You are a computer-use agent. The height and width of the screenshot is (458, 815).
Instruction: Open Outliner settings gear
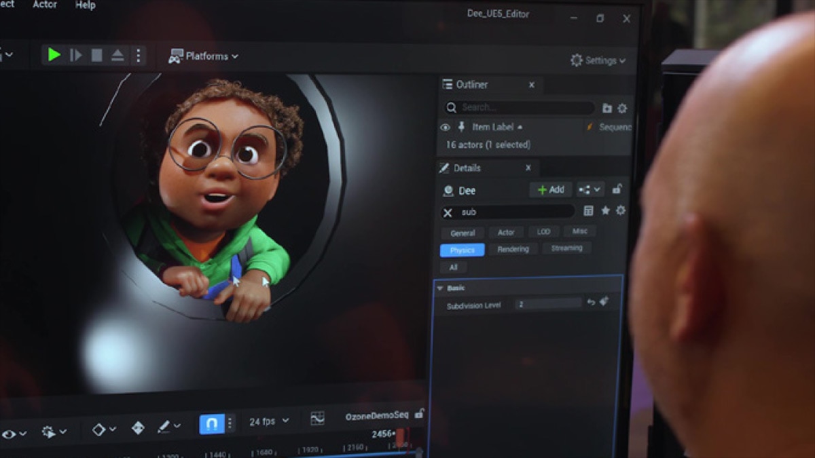(622, 108)
